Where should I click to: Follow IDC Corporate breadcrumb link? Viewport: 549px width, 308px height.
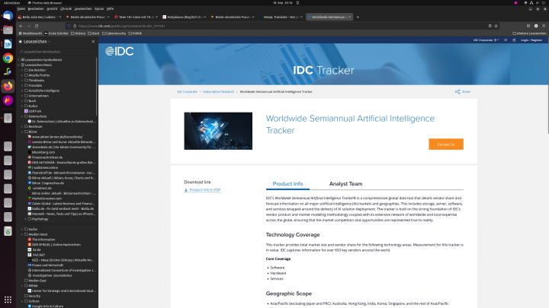coord(187,92)
